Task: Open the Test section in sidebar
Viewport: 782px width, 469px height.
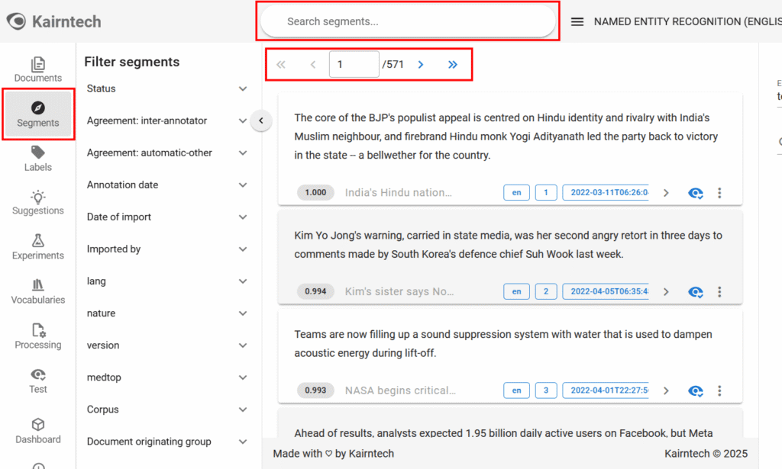Action: point(37,381)
